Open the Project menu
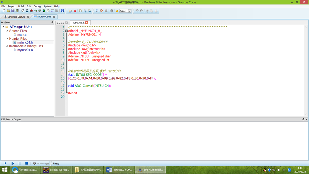Screen dimensions: 309x174 click(x=11, y=6)
